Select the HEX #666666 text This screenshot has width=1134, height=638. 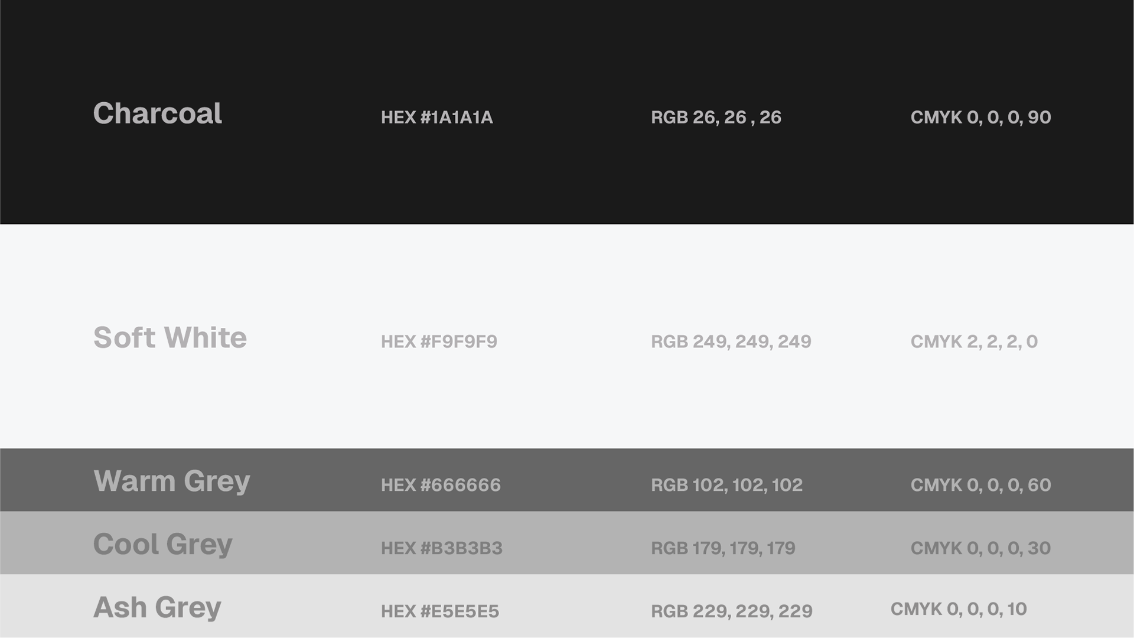tap(441, 485)
